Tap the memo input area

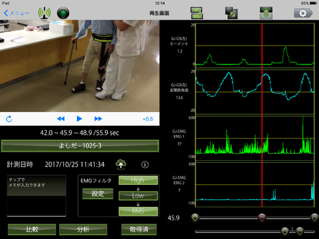(36, 196)
